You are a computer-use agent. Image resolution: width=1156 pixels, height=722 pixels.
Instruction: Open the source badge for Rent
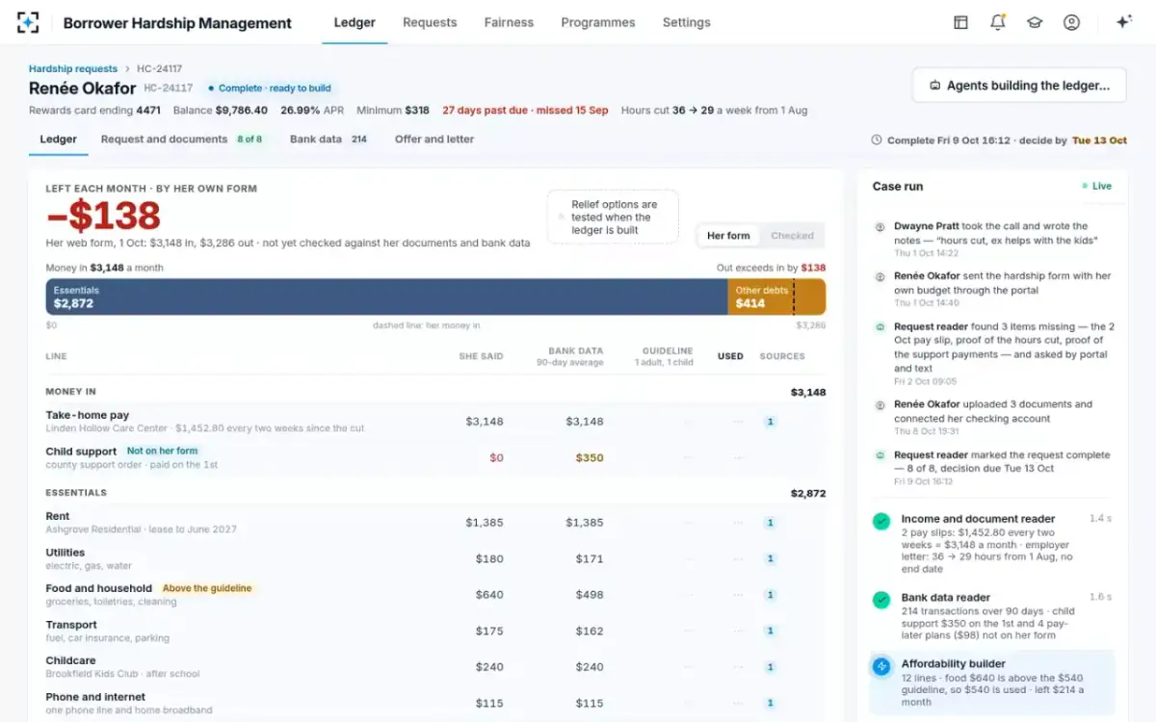point(770,523)
